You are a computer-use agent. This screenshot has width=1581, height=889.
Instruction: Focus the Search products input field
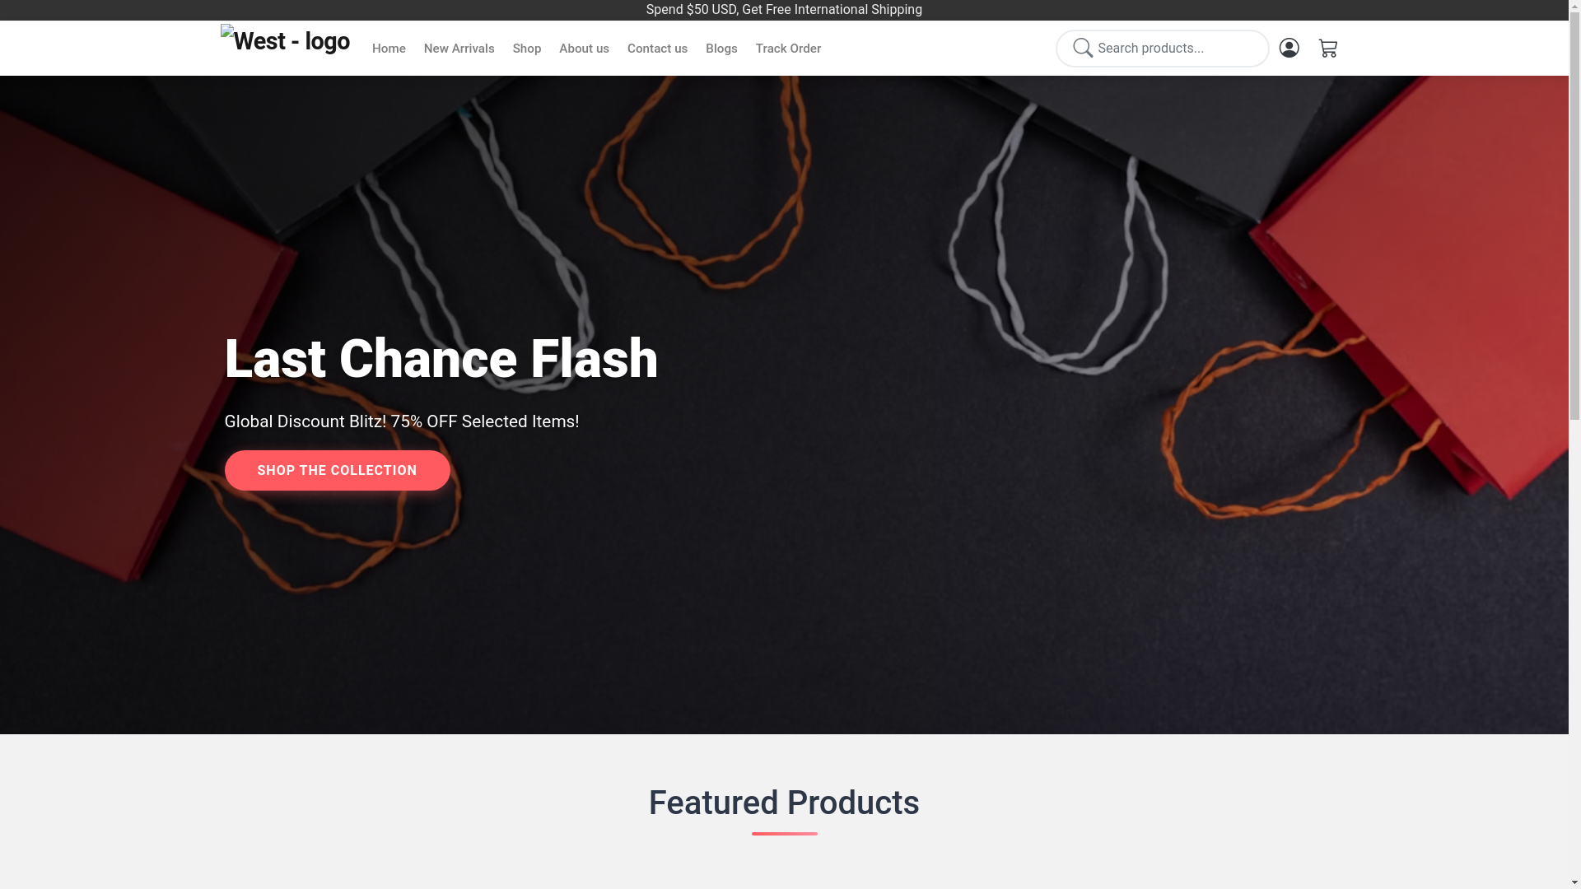1163,48
